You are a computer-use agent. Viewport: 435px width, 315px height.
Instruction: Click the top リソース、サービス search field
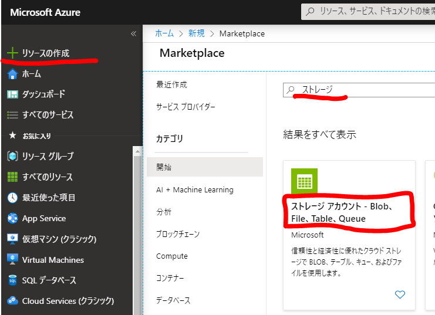[369, 12]
